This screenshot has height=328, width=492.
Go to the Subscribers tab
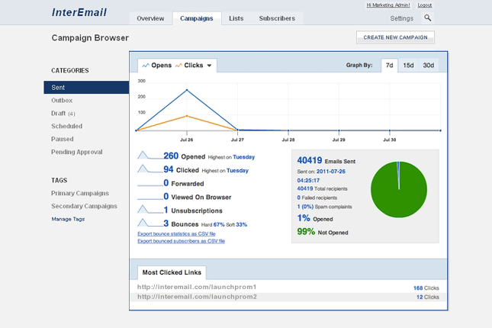pos(277,18)
